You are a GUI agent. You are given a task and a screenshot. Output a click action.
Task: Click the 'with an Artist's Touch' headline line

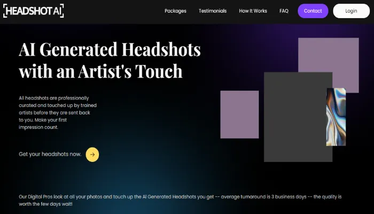tap(100, 71)
